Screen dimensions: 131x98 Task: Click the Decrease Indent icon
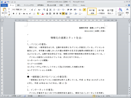(68, 10)
